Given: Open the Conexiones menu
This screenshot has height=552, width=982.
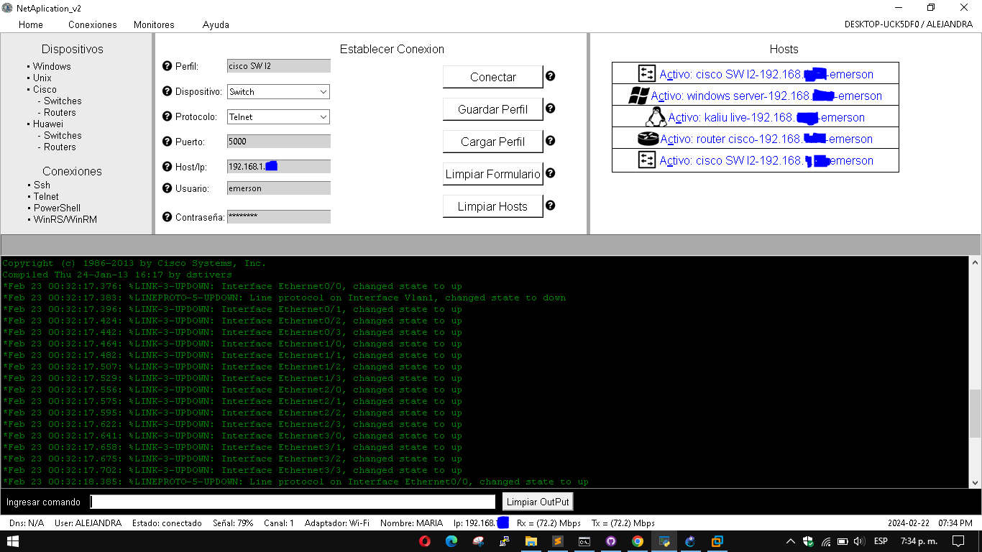Looking at the screenshot, I should [x=93, y=24].
